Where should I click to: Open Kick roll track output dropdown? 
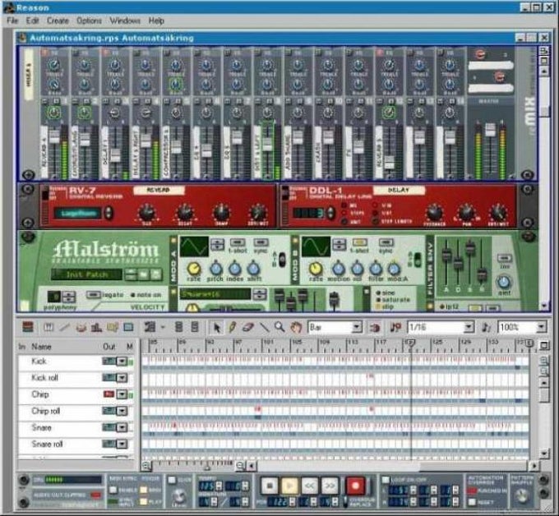pyautogui.click(x=122, y=378)
